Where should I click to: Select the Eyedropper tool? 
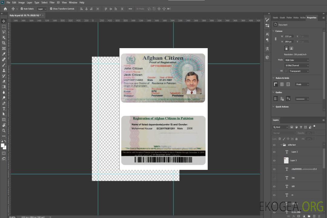pyautogui.click(x=4, y=54)
